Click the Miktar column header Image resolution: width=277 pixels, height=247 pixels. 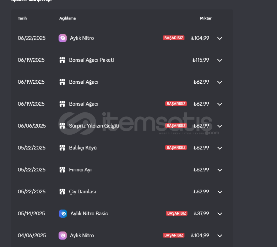click(206, 18)
